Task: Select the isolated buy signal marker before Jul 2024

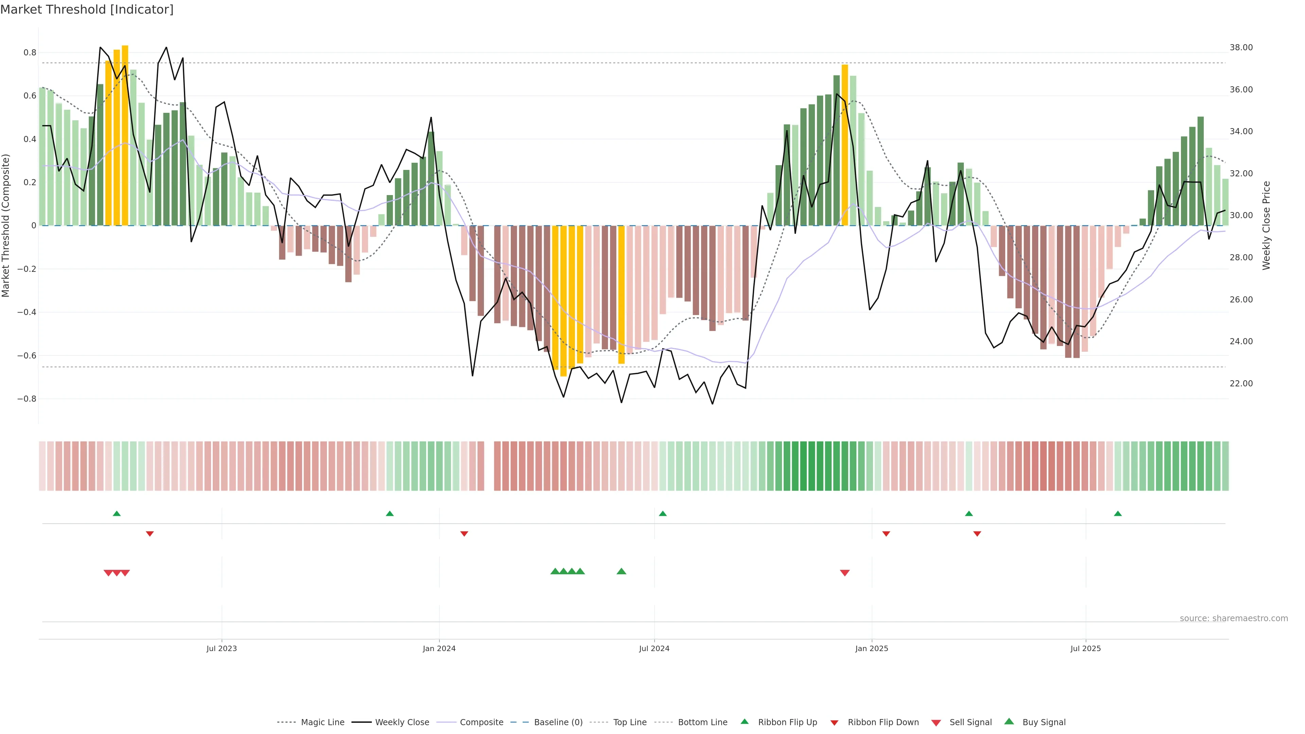Action: 621,571
